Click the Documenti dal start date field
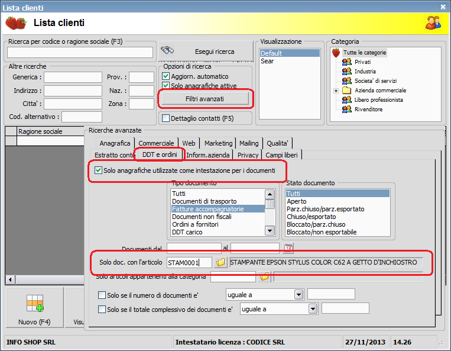The height and width of the screenshot is (351, 451). [194, 248]
